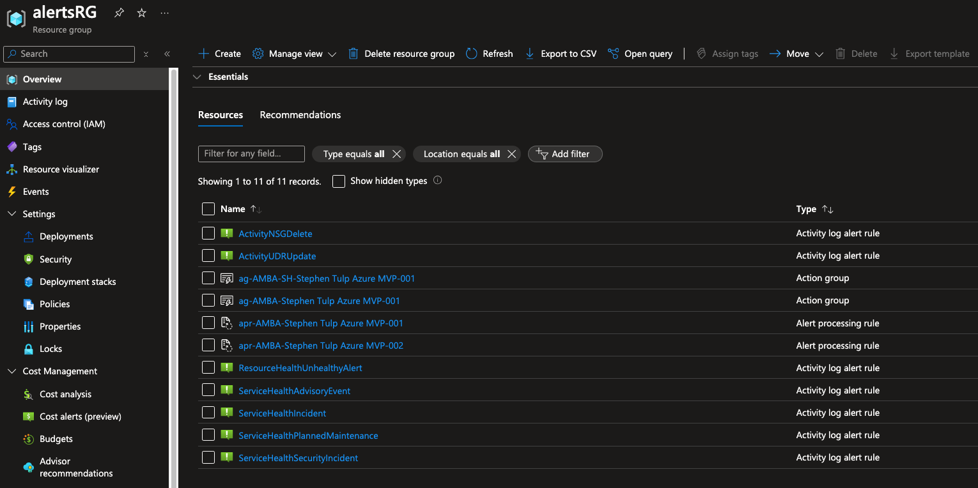Screen dimensions: 978x488
Task: Click the Add filter button
Action: pos(565,154)
